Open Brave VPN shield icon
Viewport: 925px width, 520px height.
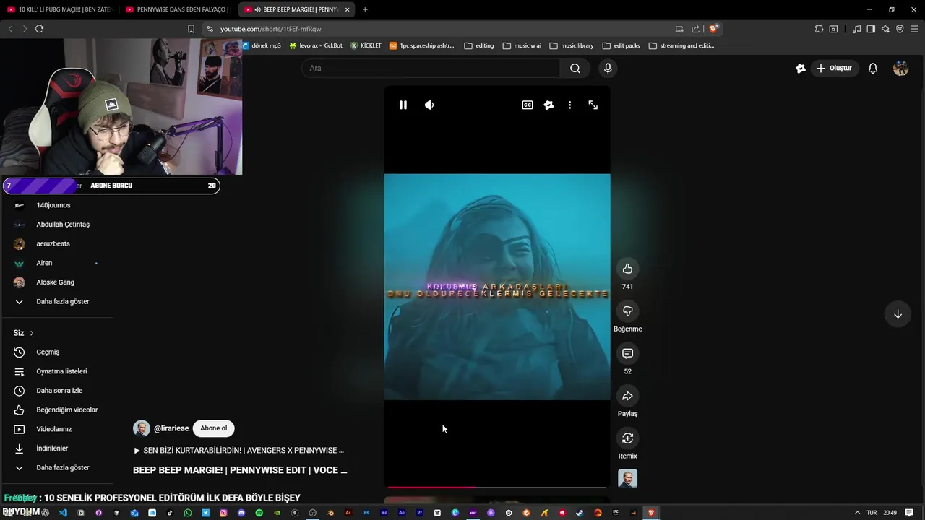pos(900,29)
